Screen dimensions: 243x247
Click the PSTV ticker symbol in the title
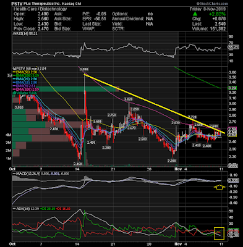point(17,4)
